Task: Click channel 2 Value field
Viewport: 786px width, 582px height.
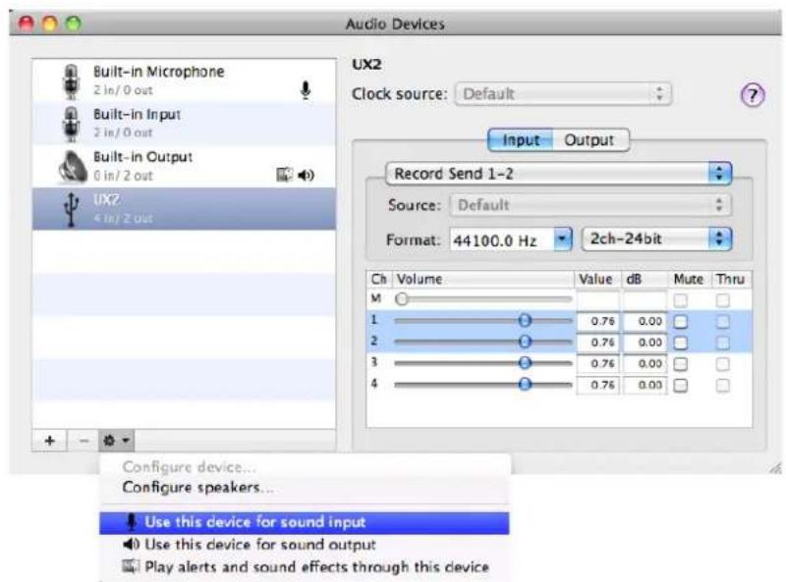Action: tap(598, 343)
